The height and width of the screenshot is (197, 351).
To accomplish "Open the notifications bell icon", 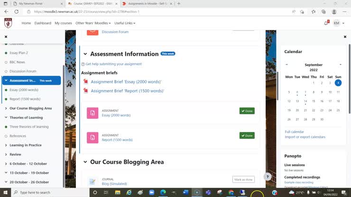I will (326, 23).
